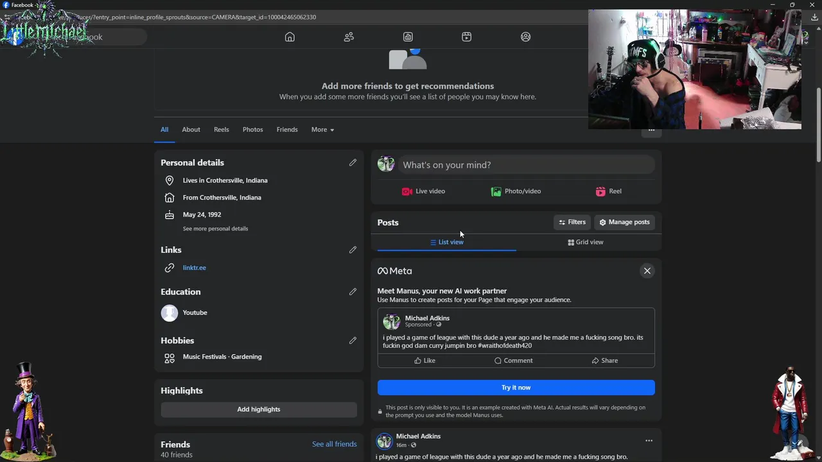Screen dimensions: 822x462
Task: Click the link chain icon beside linktr.ee
Action: pos(170,268)
